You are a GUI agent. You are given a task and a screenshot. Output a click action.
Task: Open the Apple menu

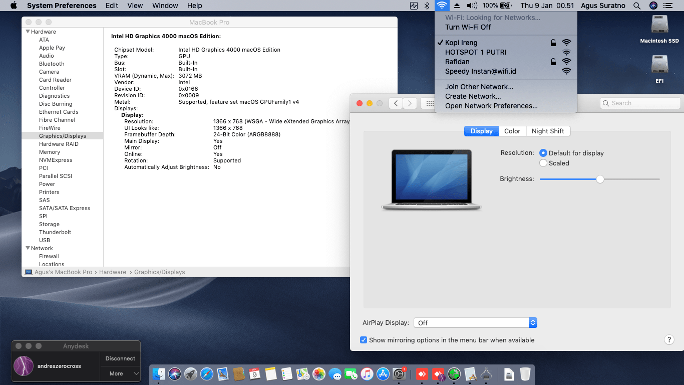click(14, 6)
